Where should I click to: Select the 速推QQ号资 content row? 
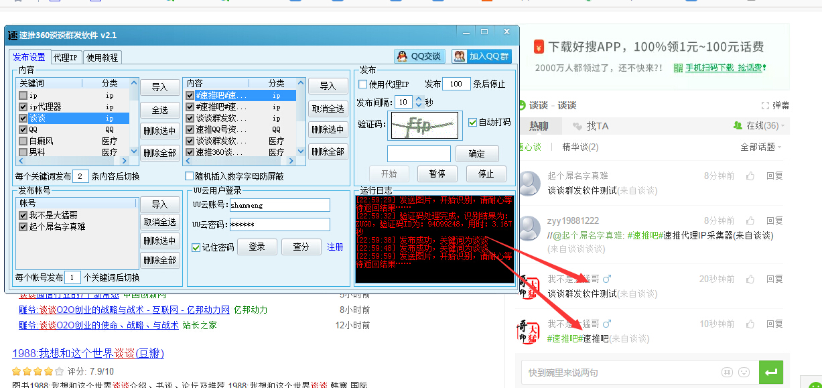tap(241, 129)
